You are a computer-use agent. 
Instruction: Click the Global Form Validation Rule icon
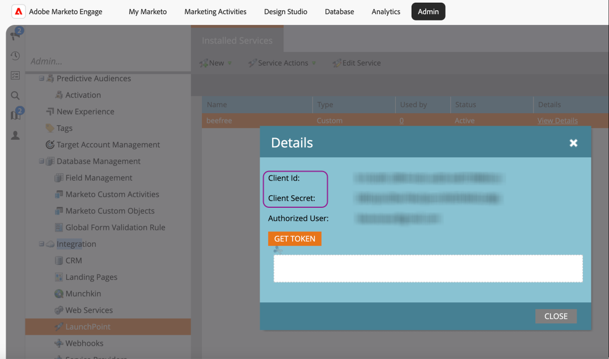(59, 228)
